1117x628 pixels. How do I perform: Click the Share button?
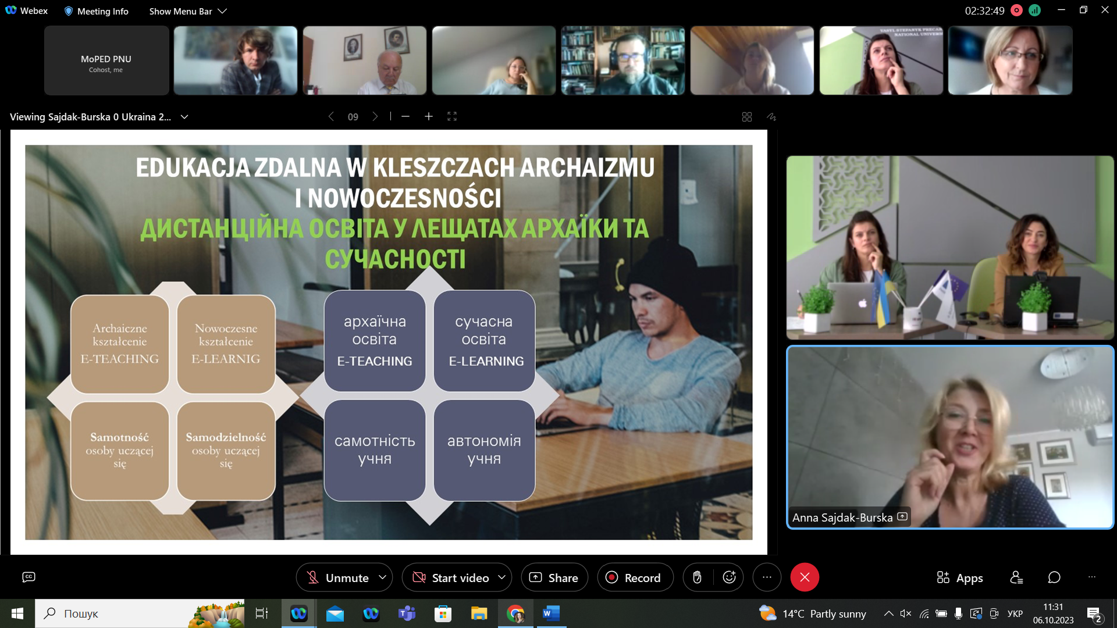[x=554, y=577]
